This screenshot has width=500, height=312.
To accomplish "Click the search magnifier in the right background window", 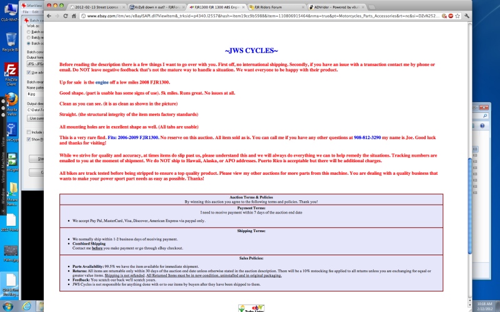I will 485,116.
